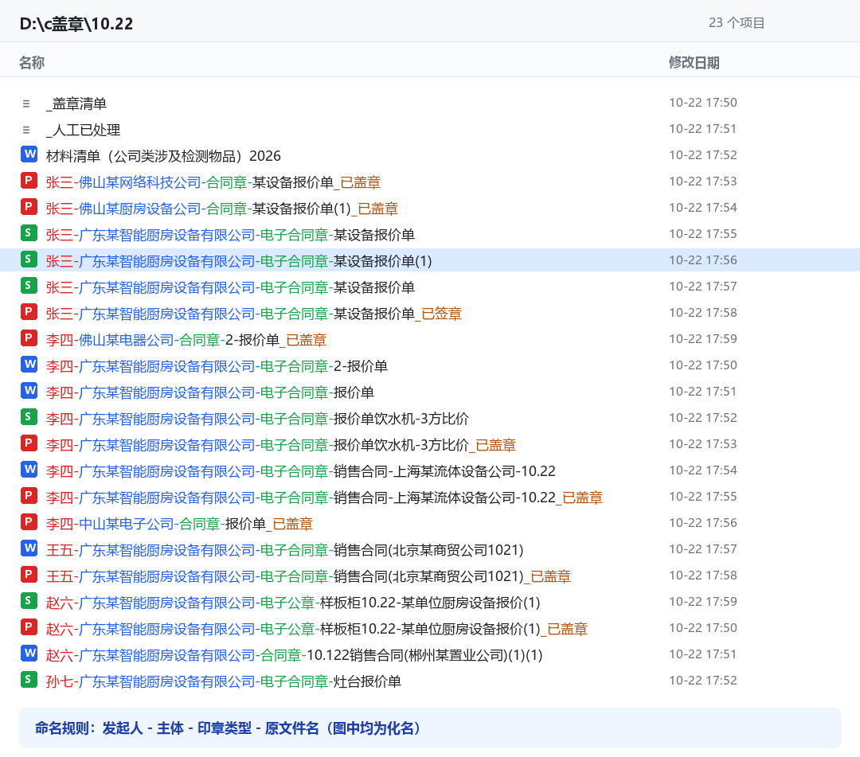Click date 10-22 17:51 of _人工已处理 row
The image size is (860, 757).
point(703,129)
